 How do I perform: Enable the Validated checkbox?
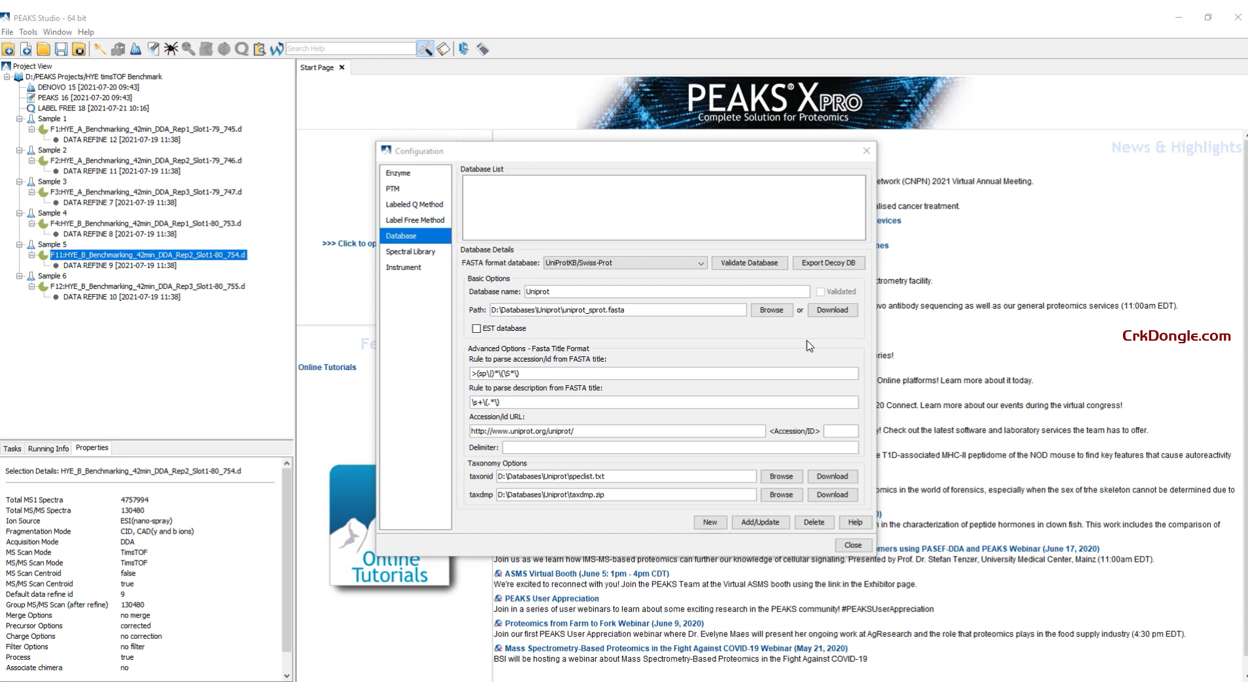(x=821, y=292)
